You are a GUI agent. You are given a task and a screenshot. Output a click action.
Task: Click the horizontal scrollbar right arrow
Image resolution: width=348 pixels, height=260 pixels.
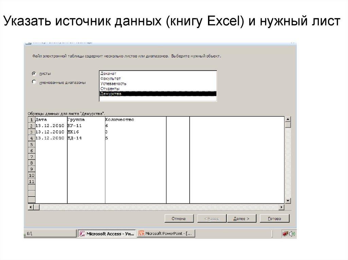point(281,207)
